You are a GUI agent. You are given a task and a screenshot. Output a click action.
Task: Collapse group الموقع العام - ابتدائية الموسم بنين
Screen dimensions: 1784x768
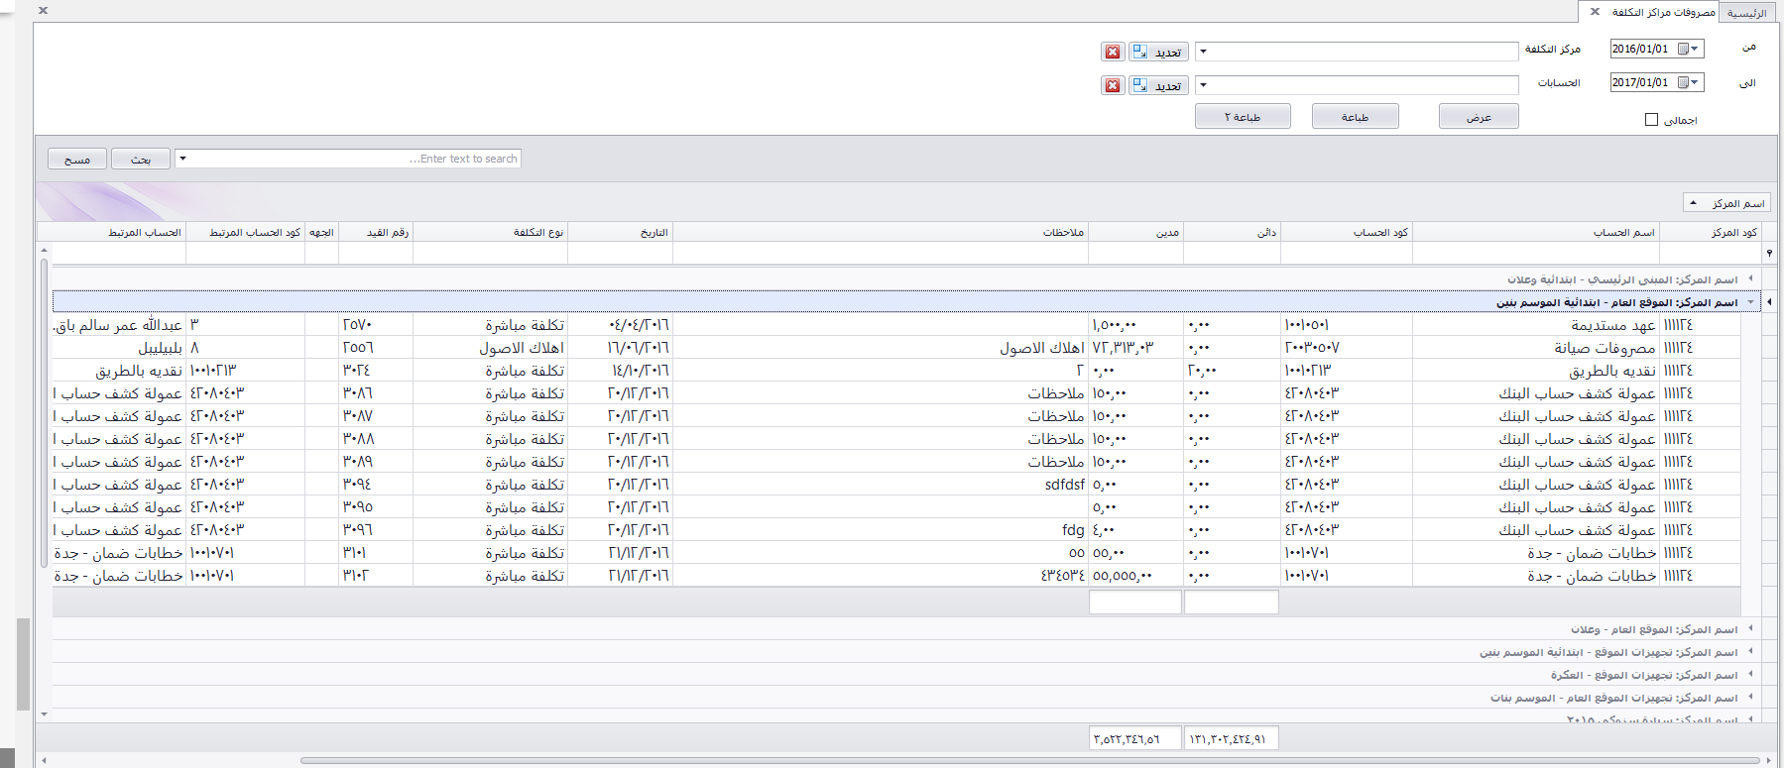tap(1750, 302)
